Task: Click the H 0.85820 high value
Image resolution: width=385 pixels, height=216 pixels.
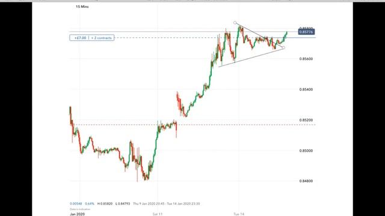Action: point(105,203)
